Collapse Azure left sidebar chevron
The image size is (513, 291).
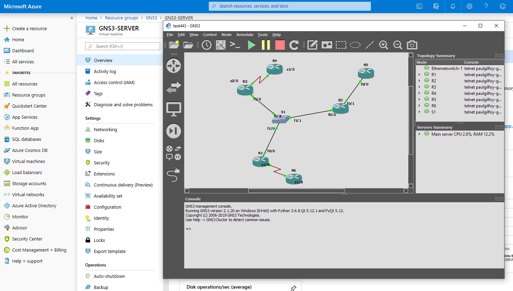coord(72,18)
